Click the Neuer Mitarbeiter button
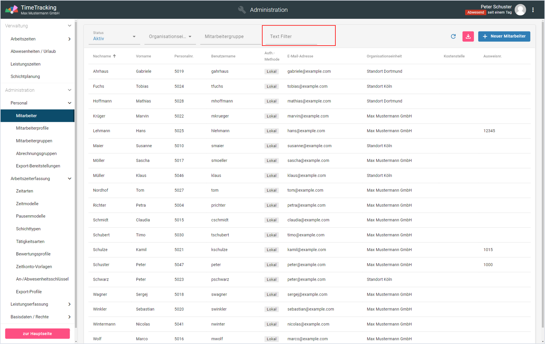The image size is (545, 344). 504,36
